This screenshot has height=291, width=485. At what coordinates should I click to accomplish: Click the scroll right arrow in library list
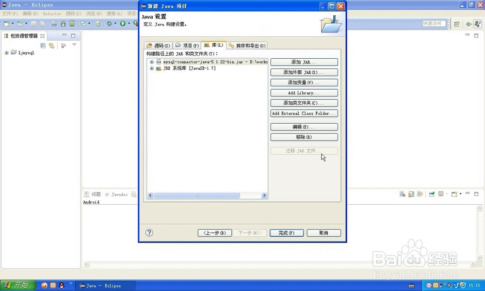(264, 195)
